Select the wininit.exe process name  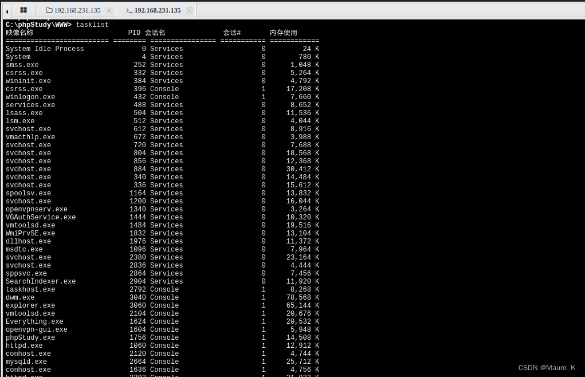[28, 81]
